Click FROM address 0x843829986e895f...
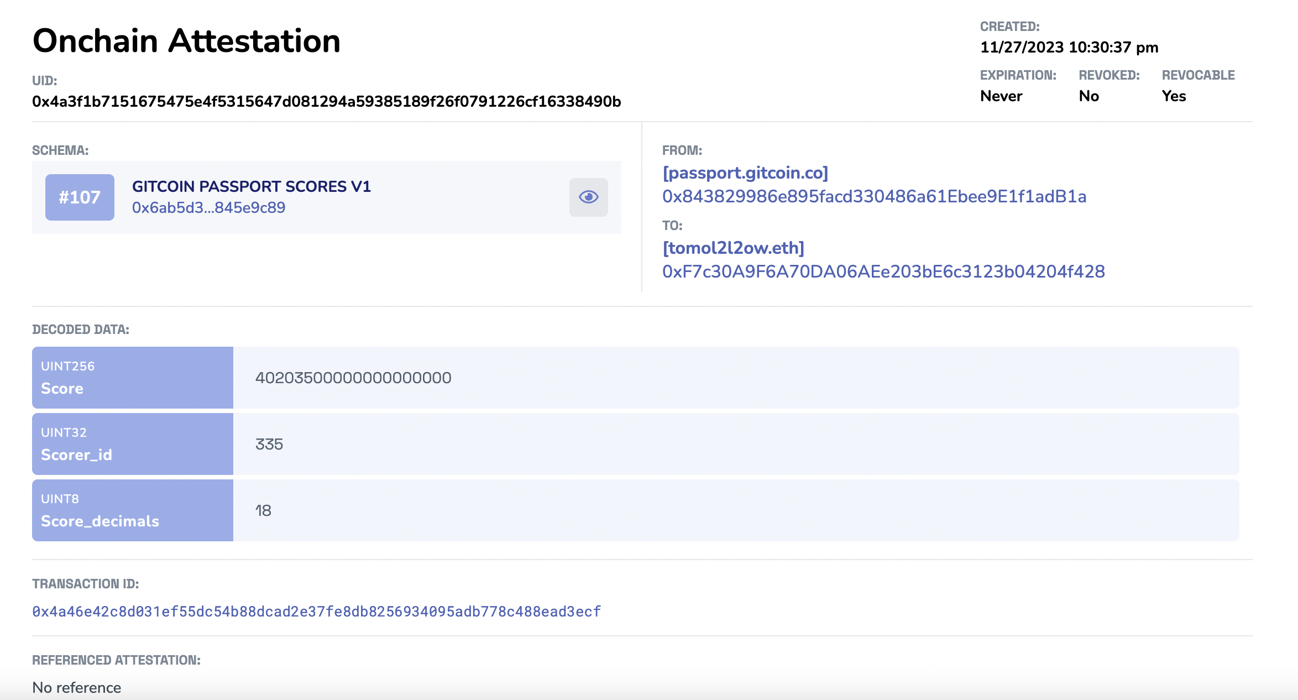This screenshot has width=1298, height=700. coord(874,197)
